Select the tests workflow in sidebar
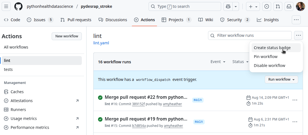Screen dimensions: 308x135 pos(8,69)
